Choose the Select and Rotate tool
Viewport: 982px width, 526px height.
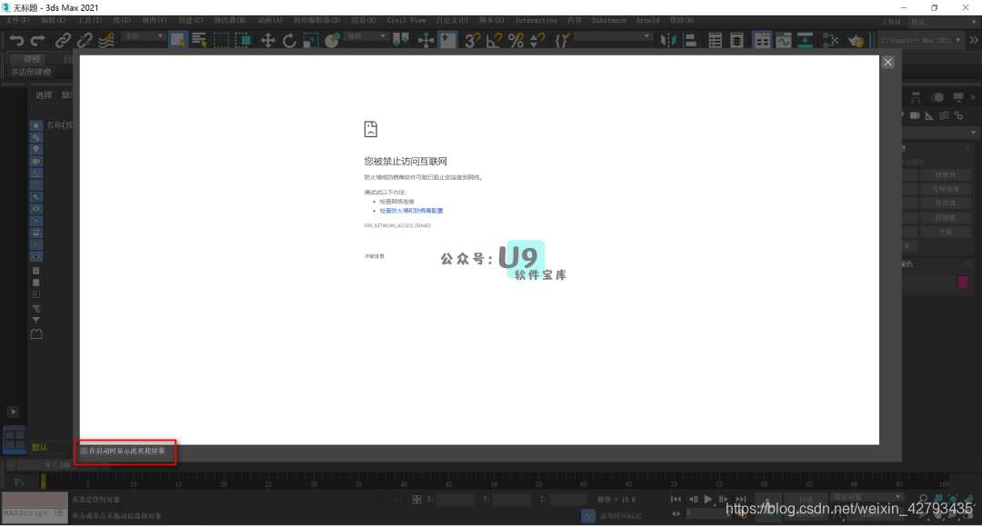point(290,40)
